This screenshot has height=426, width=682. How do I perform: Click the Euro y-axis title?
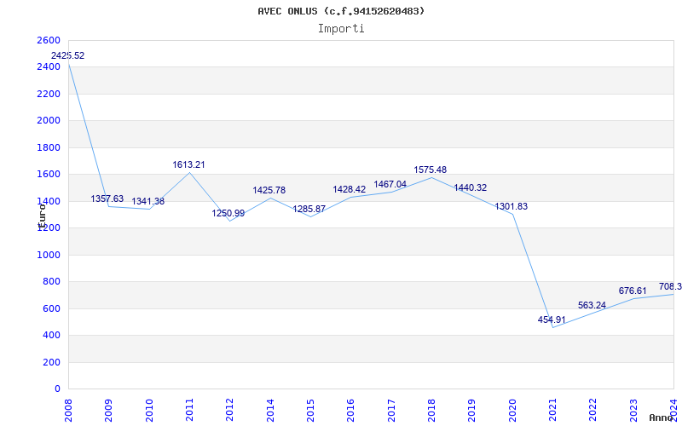42,216
